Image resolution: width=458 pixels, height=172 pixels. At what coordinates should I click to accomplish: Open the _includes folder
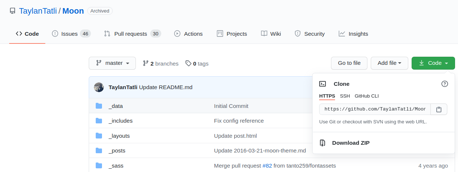tap(120, 121)
